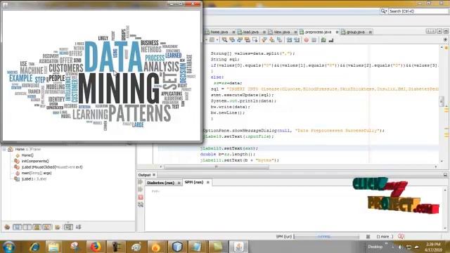The height and width of the screenshot is (253, 450).
Task: Collapse the Home :: JFrame navigator node
Action: [4, 149]
